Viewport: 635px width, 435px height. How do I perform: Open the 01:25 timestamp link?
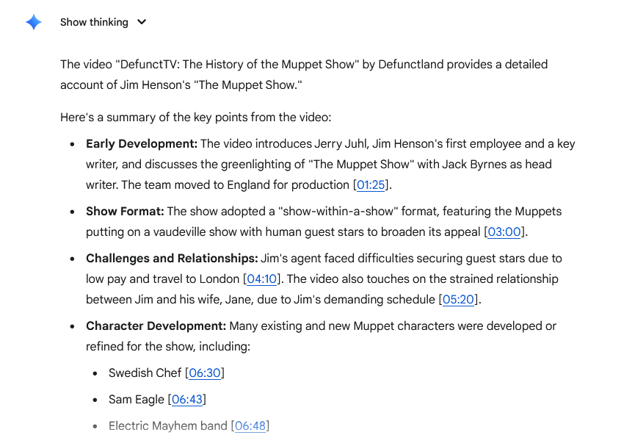[x=371, y=185]
